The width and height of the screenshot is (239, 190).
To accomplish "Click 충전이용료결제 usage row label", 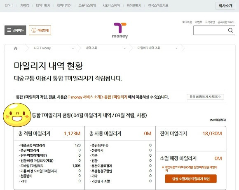I will (102, 166).
